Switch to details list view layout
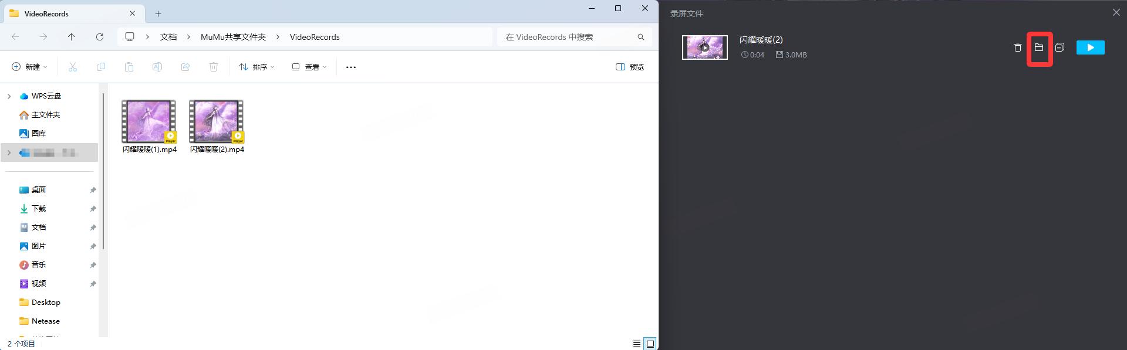The image size is (1127, 350). pyautogui.click(x=637, y=344)
